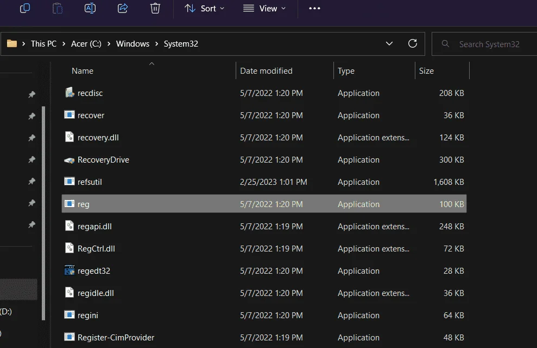This screenshot has width=537, height=348.
Task: Open the address bar history dropdown
Action: [x=389, y=43]
